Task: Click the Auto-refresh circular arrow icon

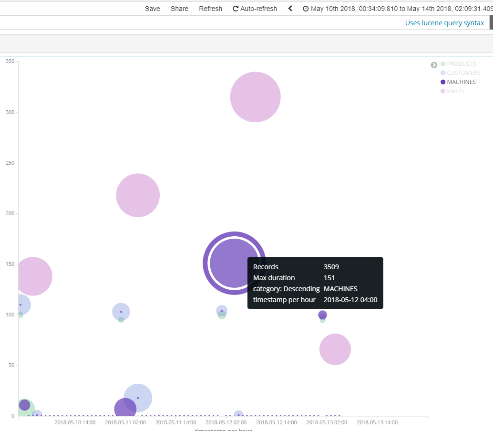Action: 236,9
